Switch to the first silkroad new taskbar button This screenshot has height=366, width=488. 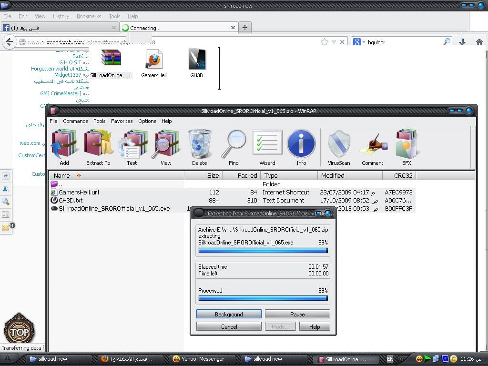[59, 359]
